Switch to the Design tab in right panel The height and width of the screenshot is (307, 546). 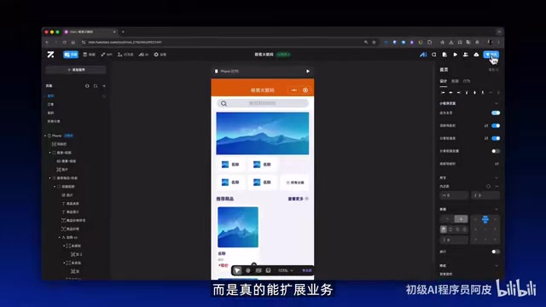[x=444, y=81]
